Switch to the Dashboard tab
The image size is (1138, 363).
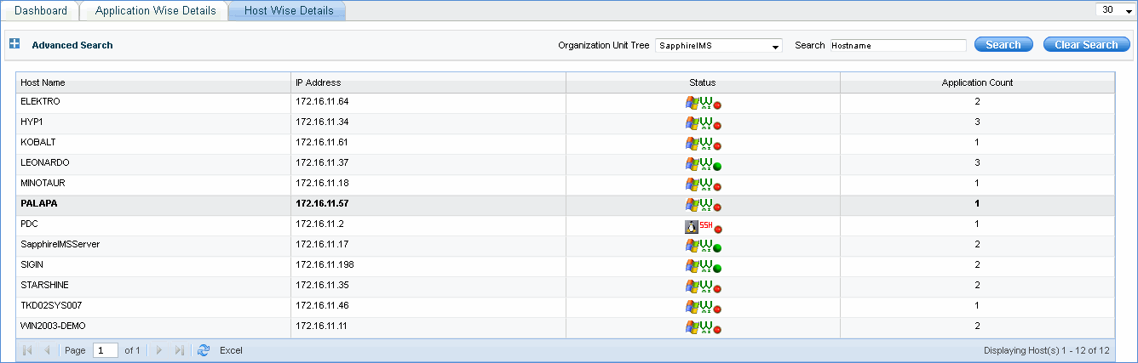pos(41,11)
